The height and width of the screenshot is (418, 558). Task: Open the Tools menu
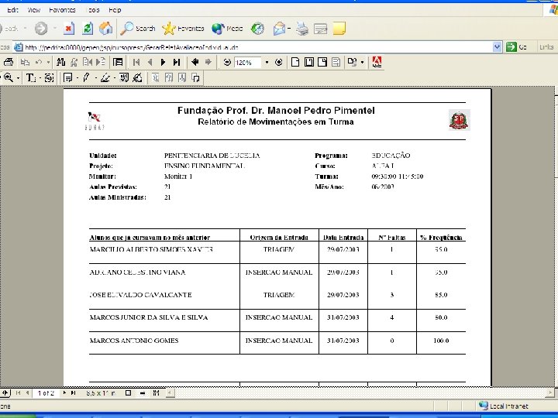[92, 10]
